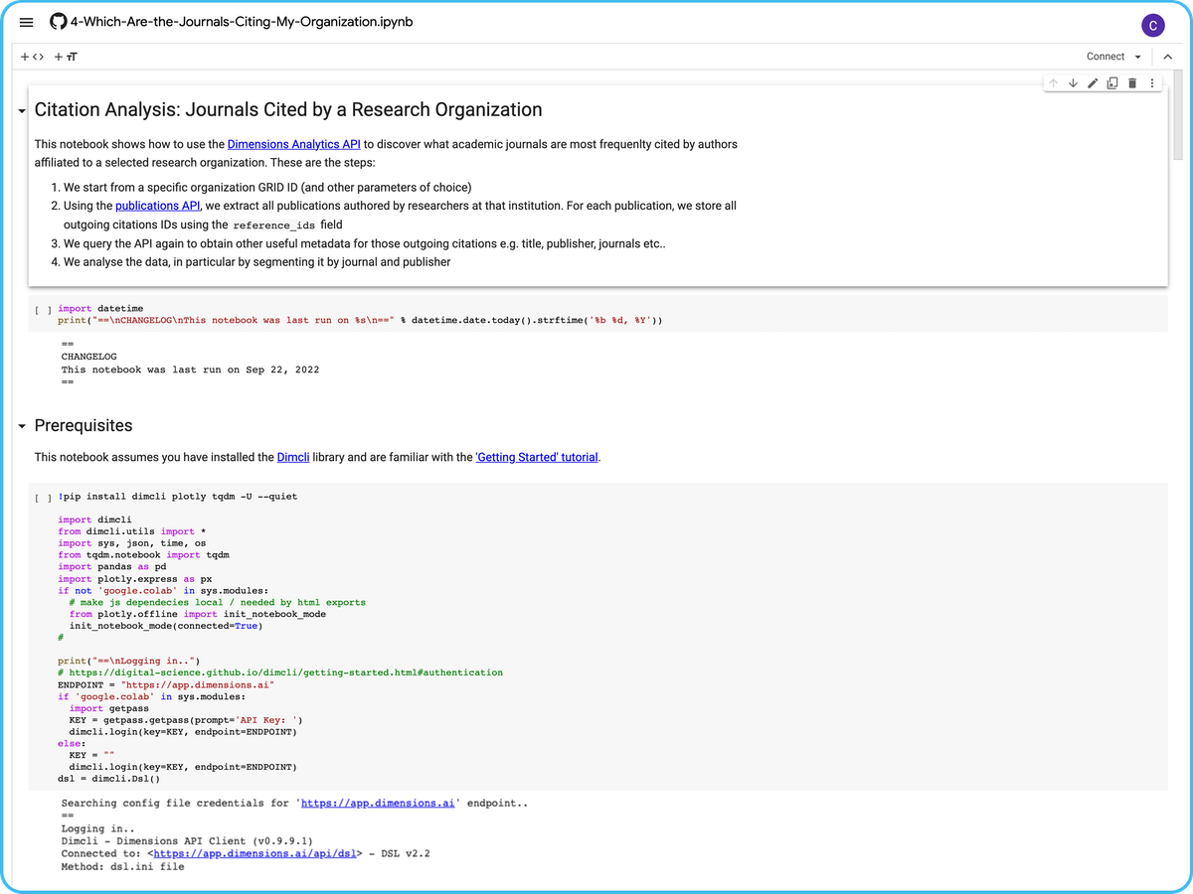
Task: Open the Connect runtime dropdown
Action: (x=1110, y=57)
